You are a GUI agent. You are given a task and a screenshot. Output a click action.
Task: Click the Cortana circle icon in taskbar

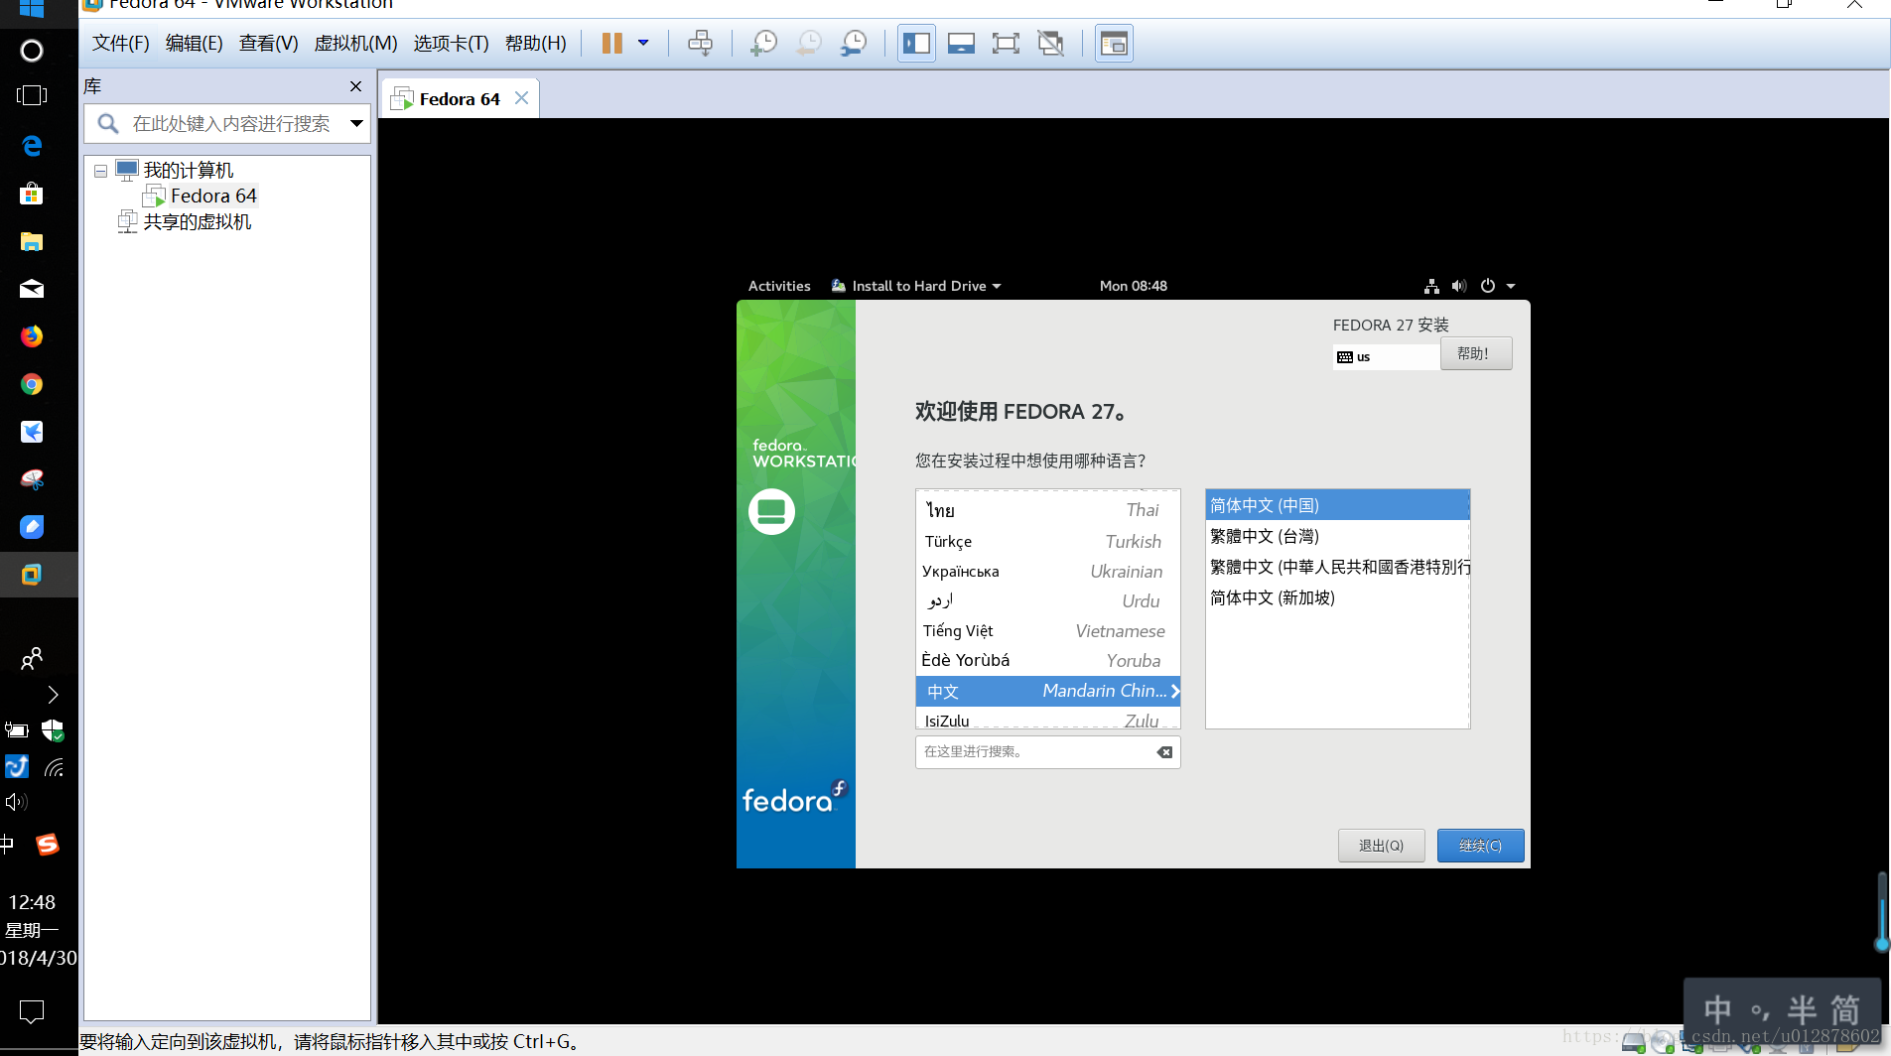click(32, 51)
